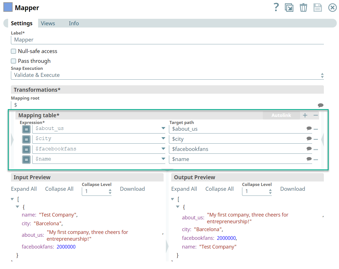The height and width of the screenshot is (269, 339).
Task: Toggle expression button for $city row
Action: tap(26, 139)
